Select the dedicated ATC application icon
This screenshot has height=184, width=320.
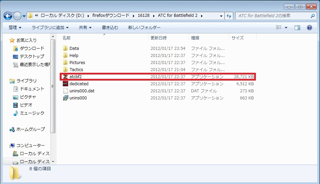[x=65, y=84]
